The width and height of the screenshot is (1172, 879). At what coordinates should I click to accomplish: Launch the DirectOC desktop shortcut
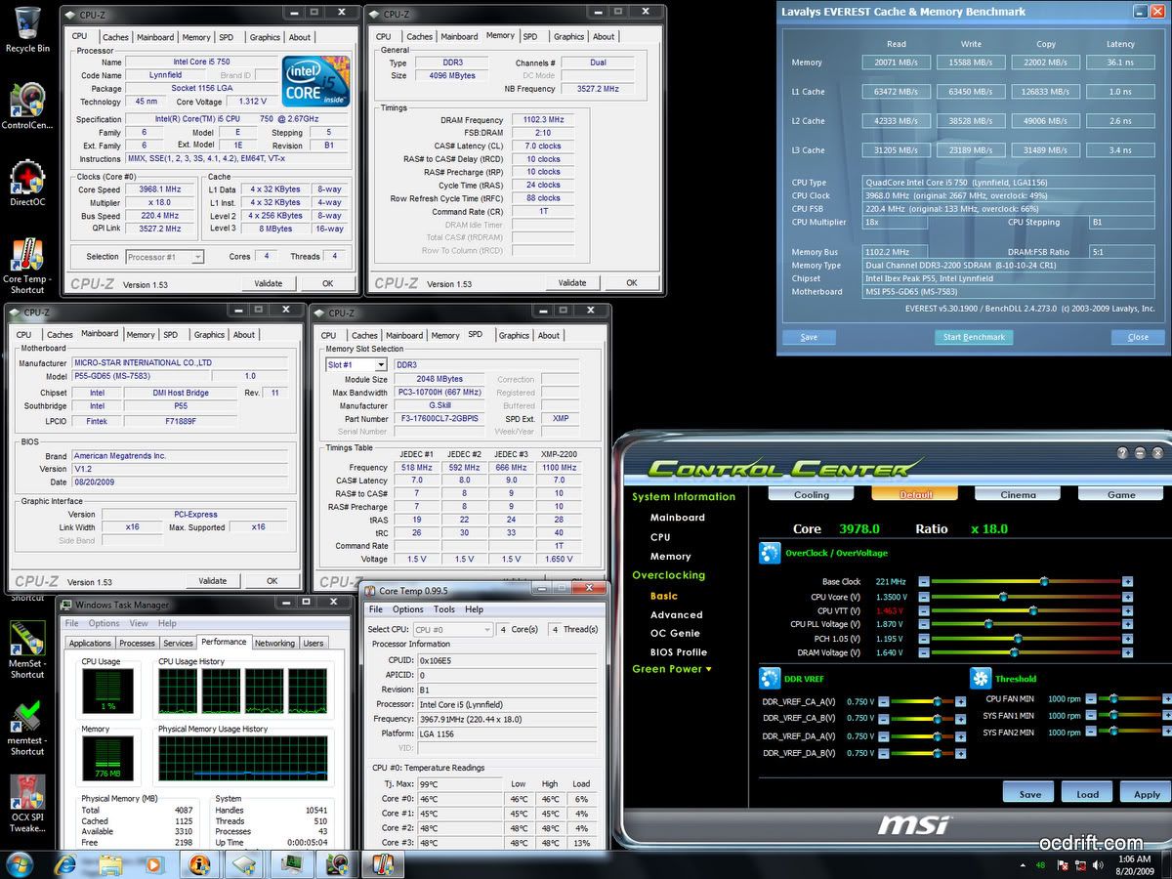pyautogui.click(x=27, y=181)
